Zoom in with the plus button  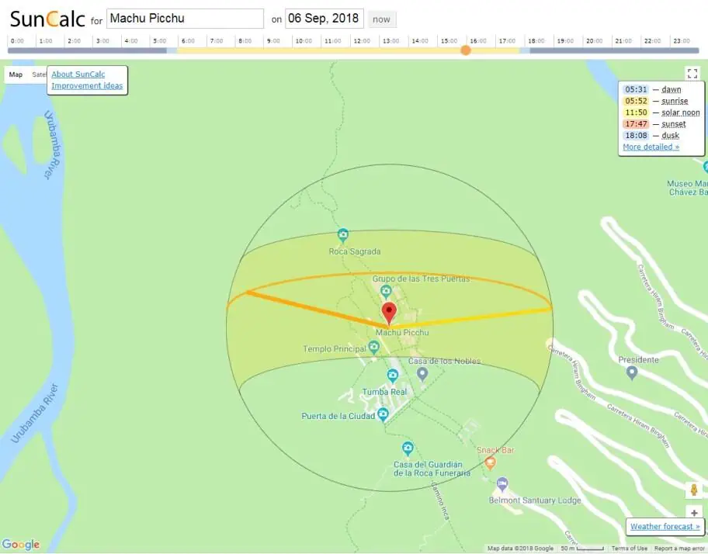pos(693,513)
